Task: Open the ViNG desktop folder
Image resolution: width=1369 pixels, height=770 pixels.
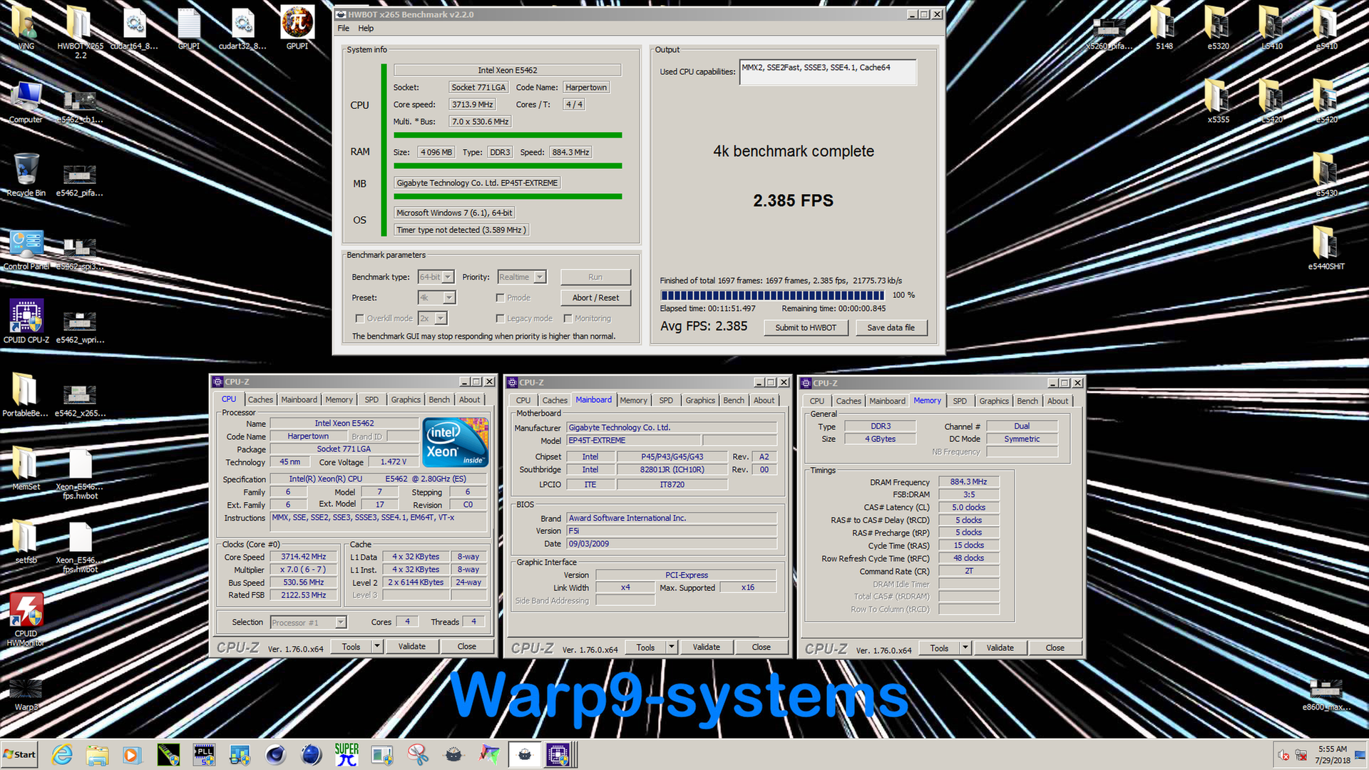Action: 26,26
